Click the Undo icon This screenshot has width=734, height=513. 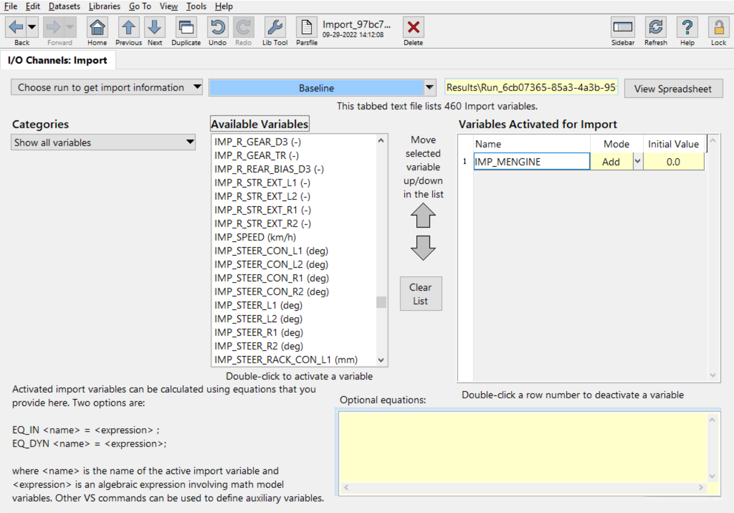pos(217,28)
